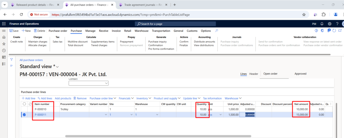
Task: Switch to Trade agreement journals browser tab
Action: click(x=143, y=5)
